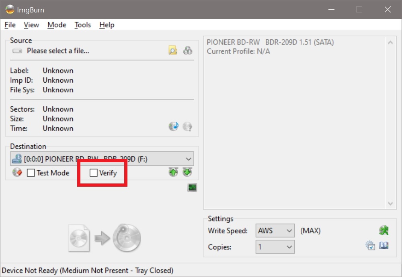Click the Size 'Unknown' value
Screen dimensions: 402x277
pyautogui.click(x=58, y=119)
